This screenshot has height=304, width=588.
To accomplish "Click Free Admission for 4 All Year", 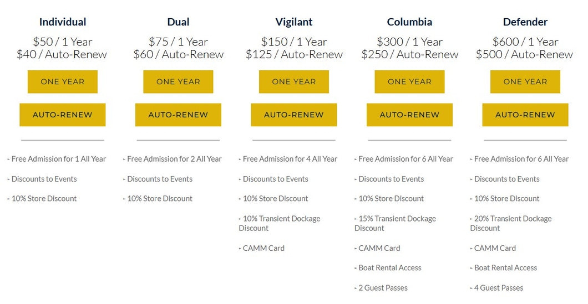I will [290, 159].
